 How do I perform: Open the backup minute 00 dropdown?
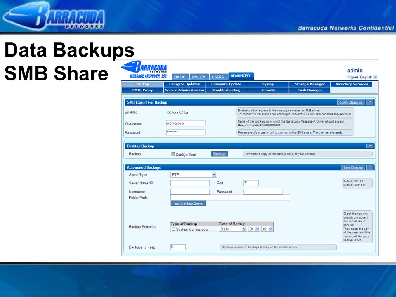pos(267,229)
